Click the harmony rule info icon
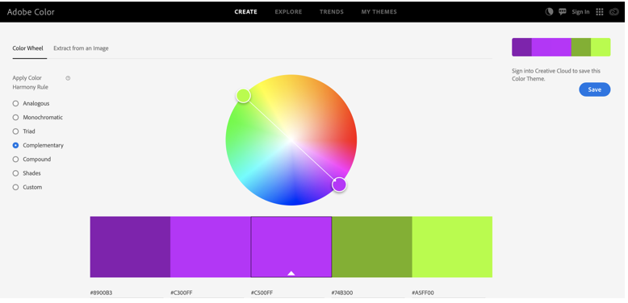 pos(68,78)
